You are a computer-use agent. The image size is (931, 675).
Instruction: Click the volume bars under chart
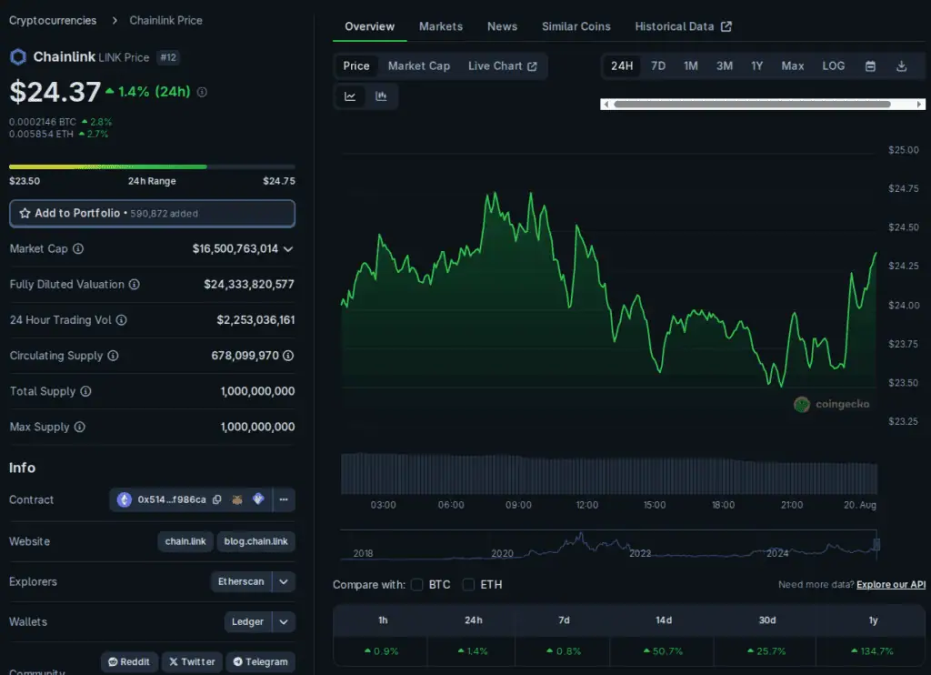click(x=608, y=474)
